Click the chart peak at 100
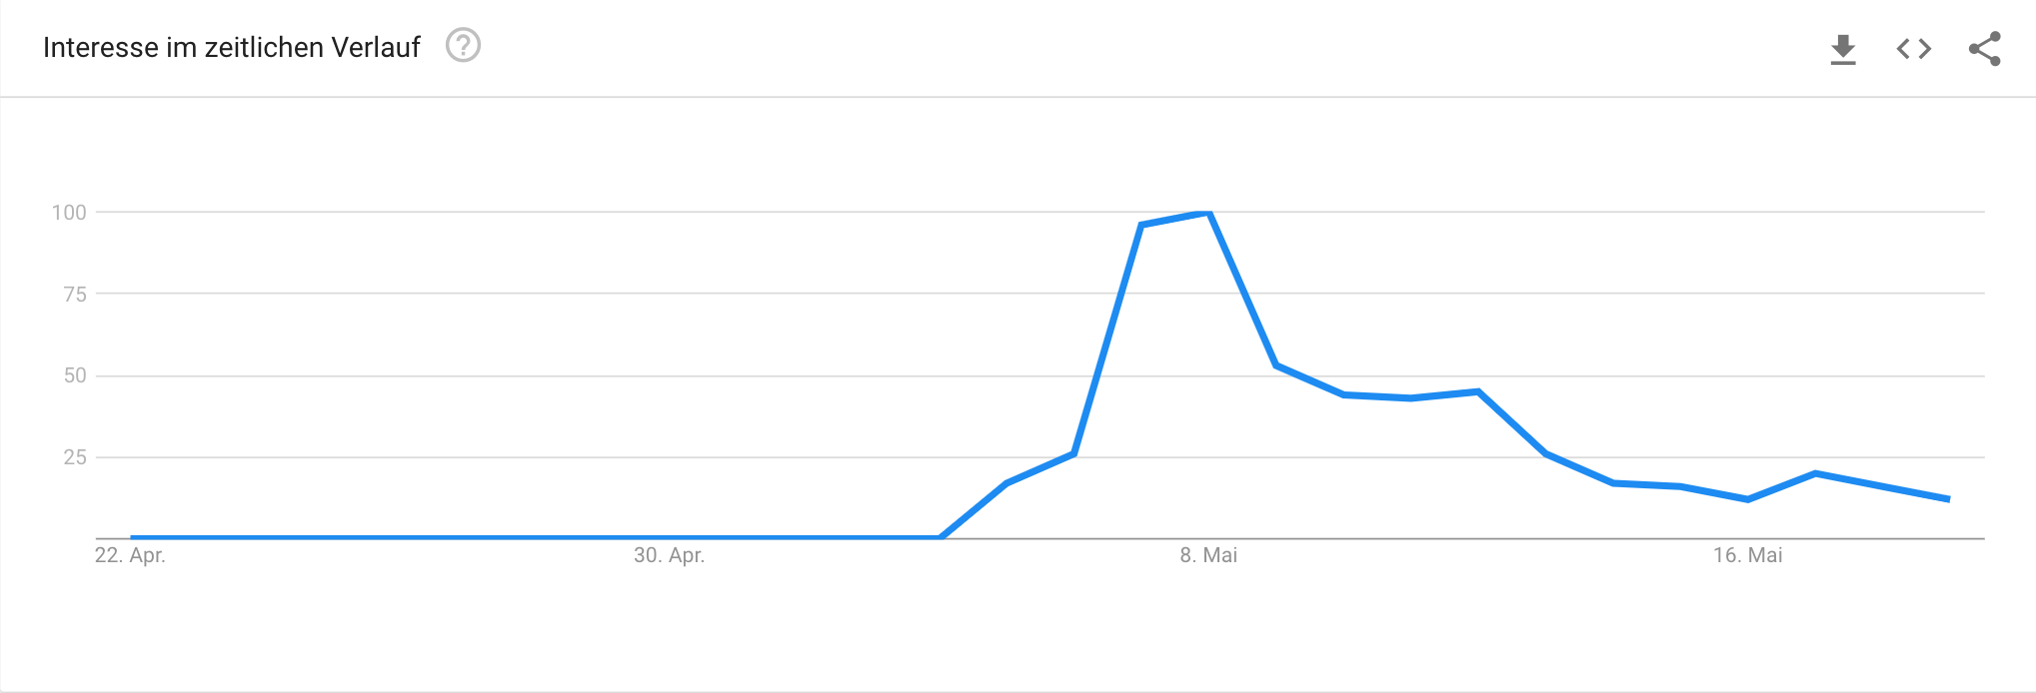The width and height of the screenshot is (2036, 693). tap(1208, 213)
